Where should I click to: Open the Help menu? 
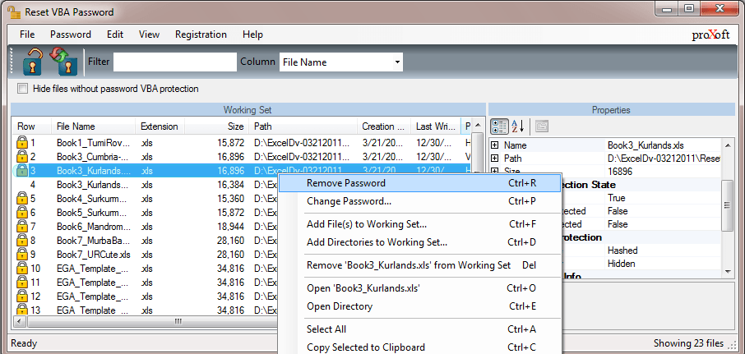click(x=252, y=34)
